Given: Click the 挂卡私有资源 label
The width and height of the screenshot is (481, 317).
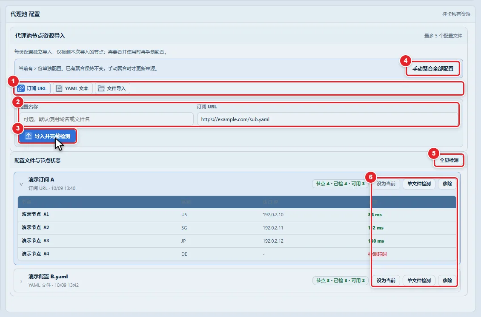Looking at the screenshot, I should point(456,14).
